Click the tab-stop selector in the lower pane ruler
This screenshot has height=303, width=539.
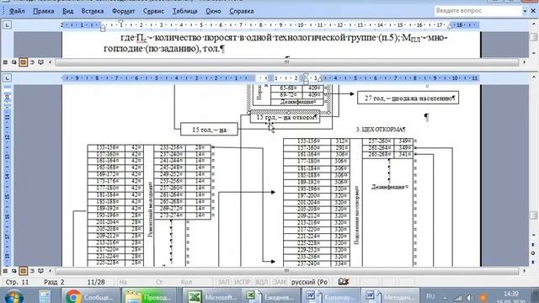(7, 78)
